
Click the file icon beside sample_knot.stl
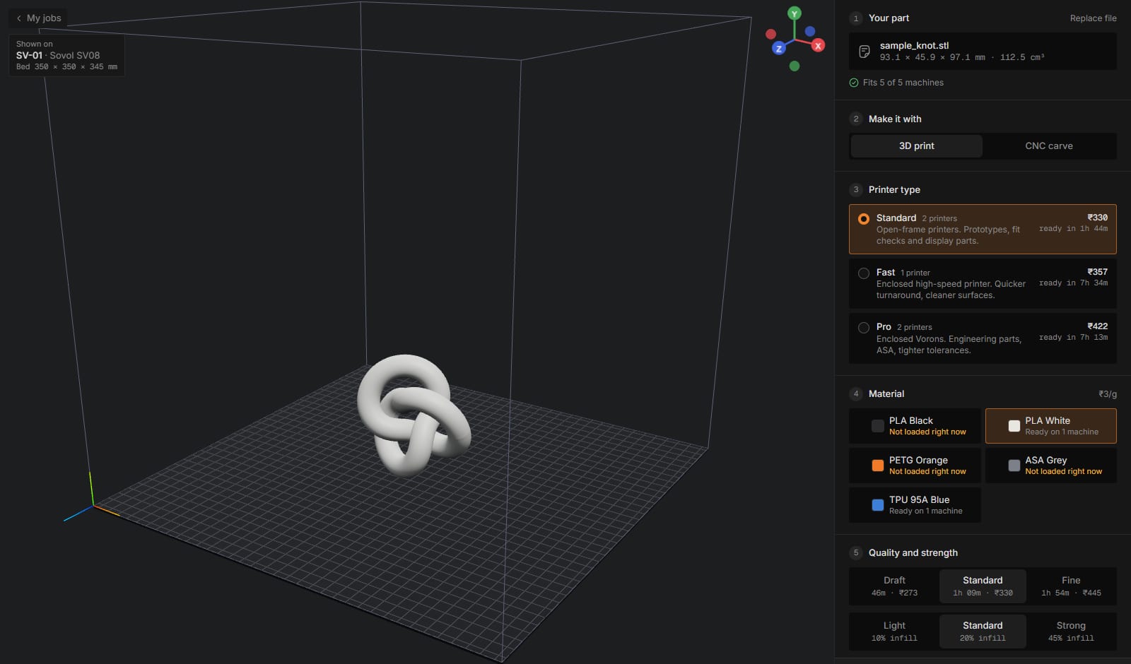pyautogui.click(x=864, y=52)
